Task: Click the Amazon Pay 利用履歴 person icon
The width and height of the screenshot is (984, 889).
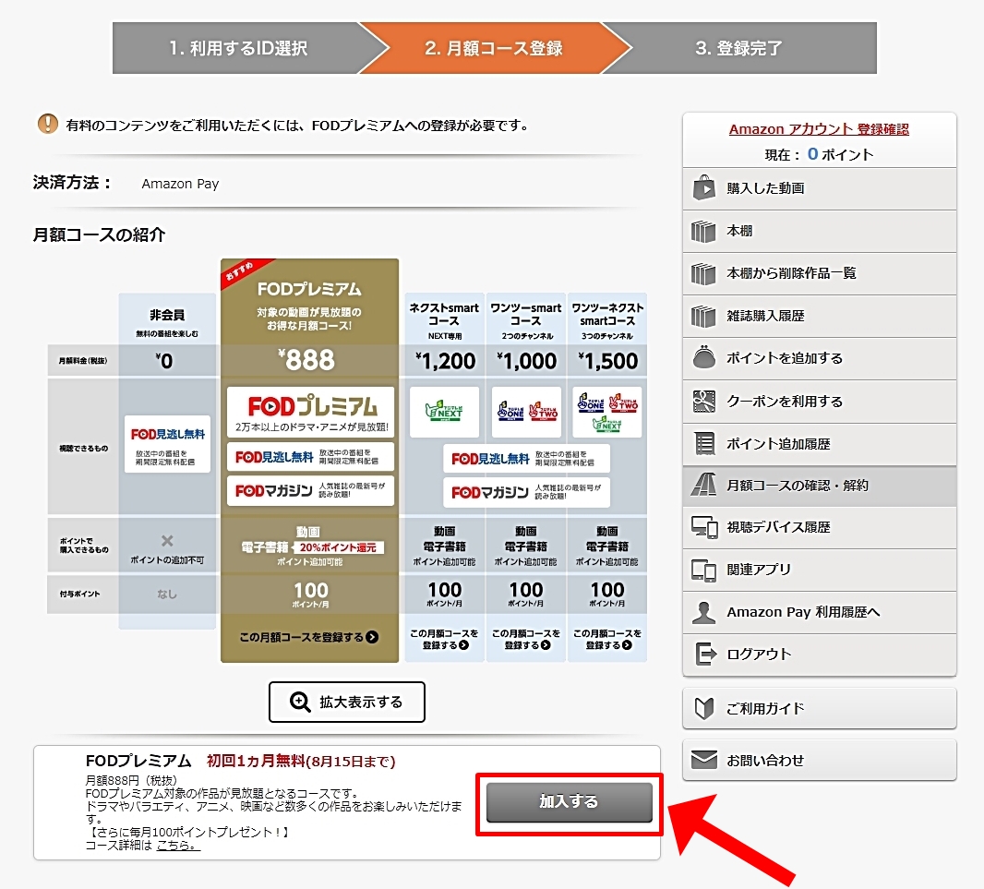Action: [703, 612]
